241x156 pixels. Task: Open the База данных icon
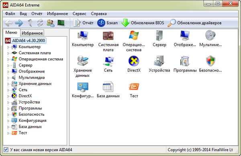(x=108, y=86)
